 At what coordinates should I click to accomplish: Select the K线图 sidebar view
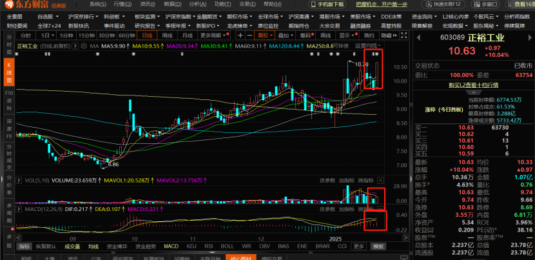[8, 72]
